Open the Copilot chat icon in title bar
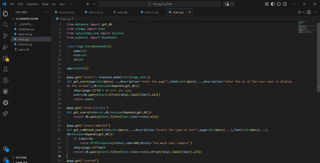 (x=227, y=4)
